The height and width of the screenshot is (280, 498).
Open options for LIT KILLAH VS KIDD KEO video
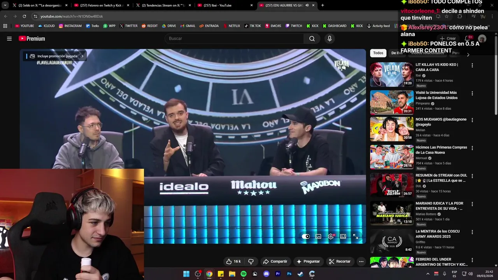472,65
